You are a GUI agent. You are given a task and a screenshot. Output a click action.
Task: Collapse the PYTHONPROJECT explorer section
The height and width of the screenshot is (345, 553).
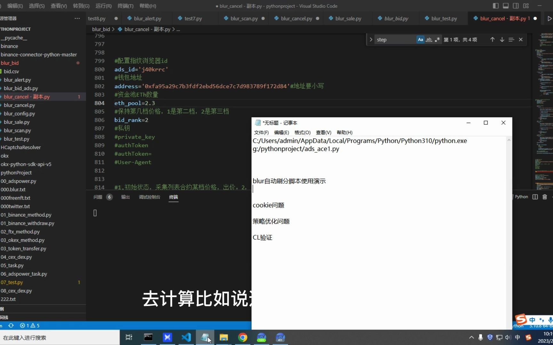click(15, 29)
